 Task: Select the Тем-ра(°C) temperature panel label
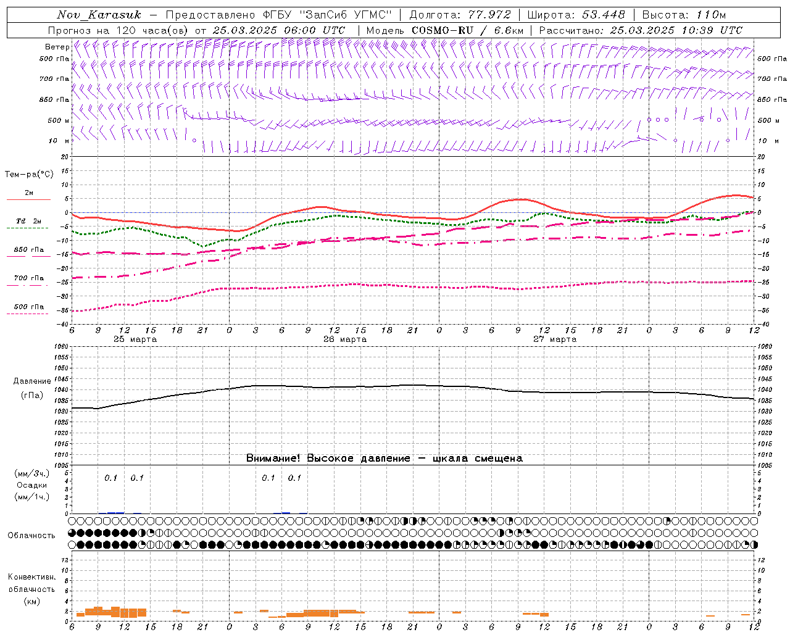[29, 175]
